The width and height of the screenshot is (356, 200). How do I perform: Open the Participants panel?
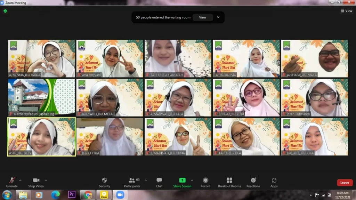point(132,183)
